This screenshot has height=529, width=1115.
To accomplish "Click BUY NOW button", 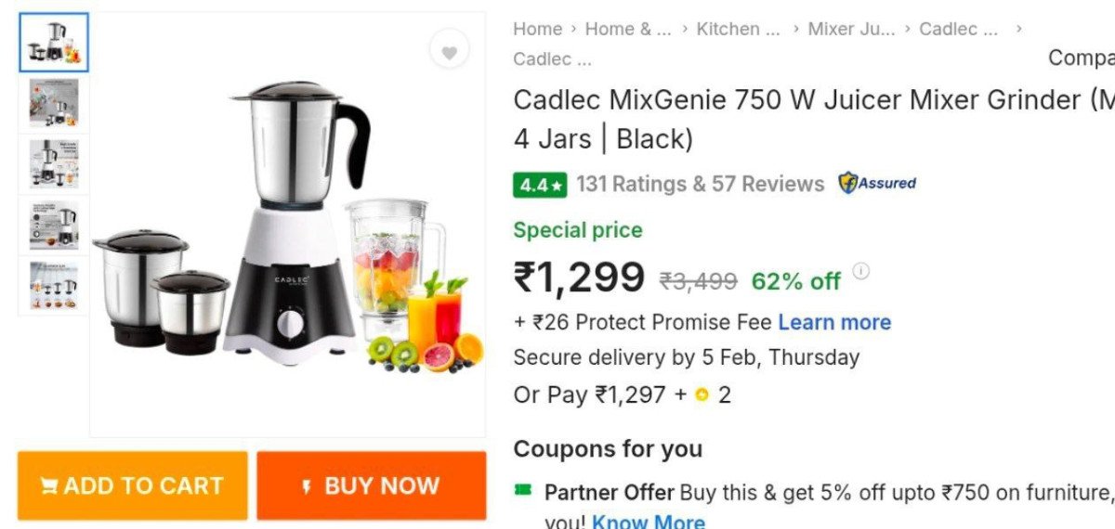I will pos(372,485).
